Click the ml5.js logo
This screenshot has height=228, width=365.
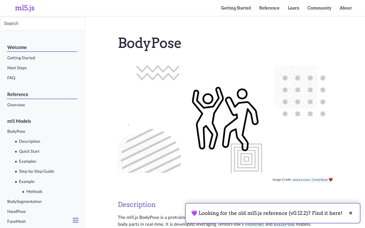(25, 8)
